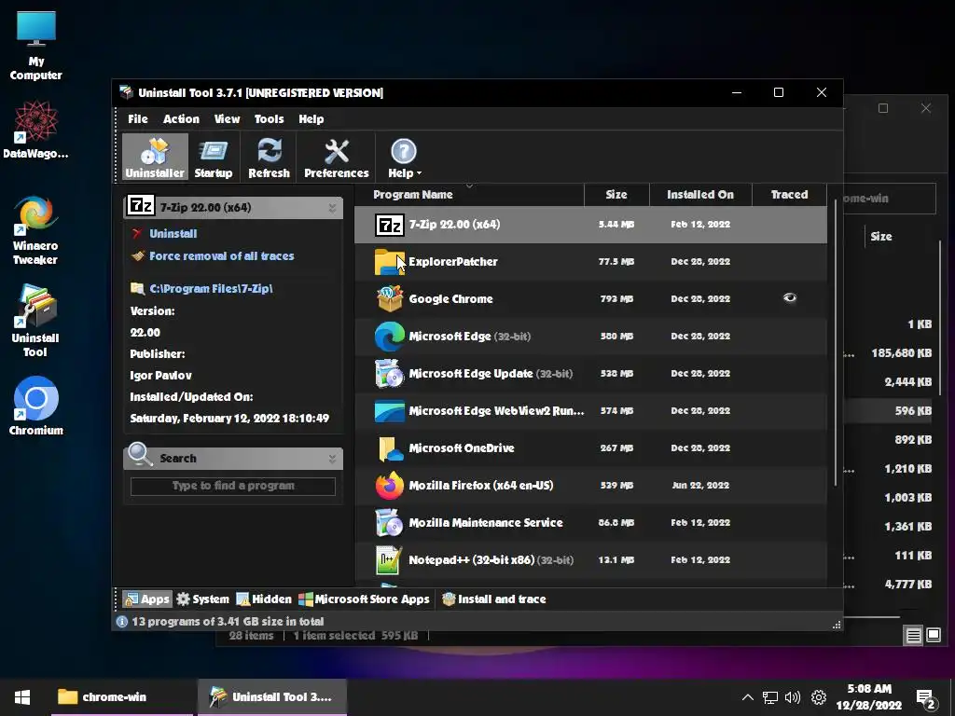Select the ExplorerPatcher folder icon
955x716 pixels.
(389, 262)
